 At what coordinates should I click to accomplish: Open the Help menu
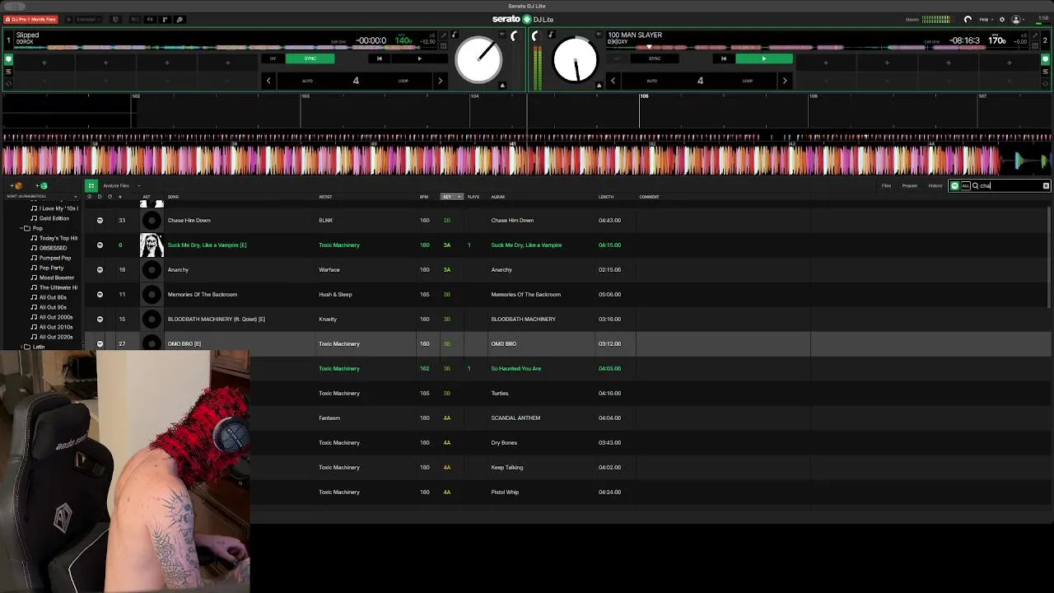(x=986, y=19)
